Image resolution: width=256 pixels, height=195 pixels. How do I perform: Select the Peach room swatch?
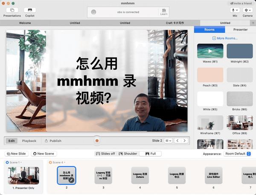click(x=210, y=75)
